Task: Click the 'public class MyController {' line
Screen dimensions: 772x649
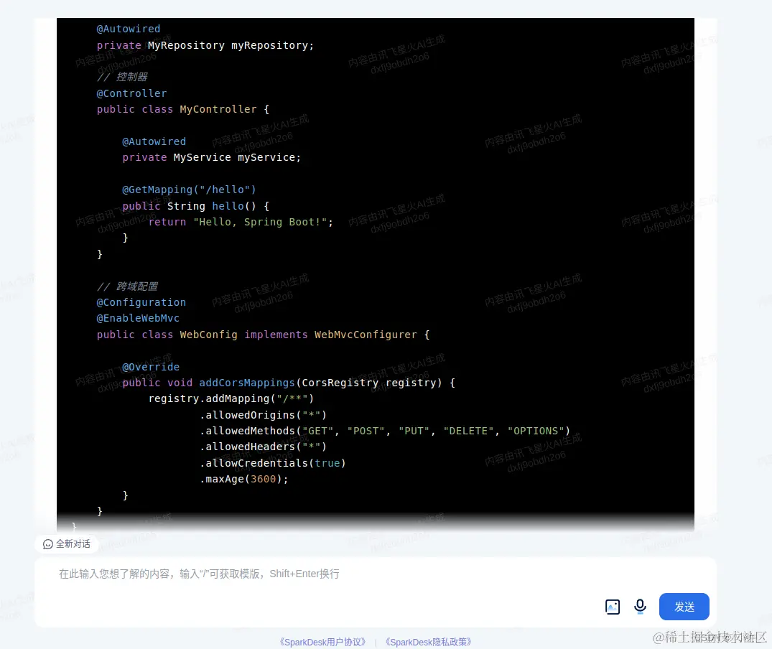Action: (x=182, y=109)
